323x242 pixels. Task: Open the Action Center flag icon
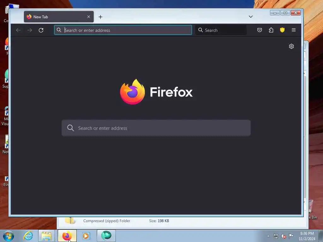(291, 236)
